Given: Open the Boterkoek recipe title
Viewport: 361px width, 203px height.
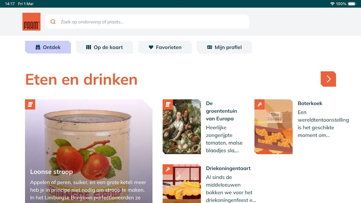Looking at the screenshot, I should (x=310, y=103).
